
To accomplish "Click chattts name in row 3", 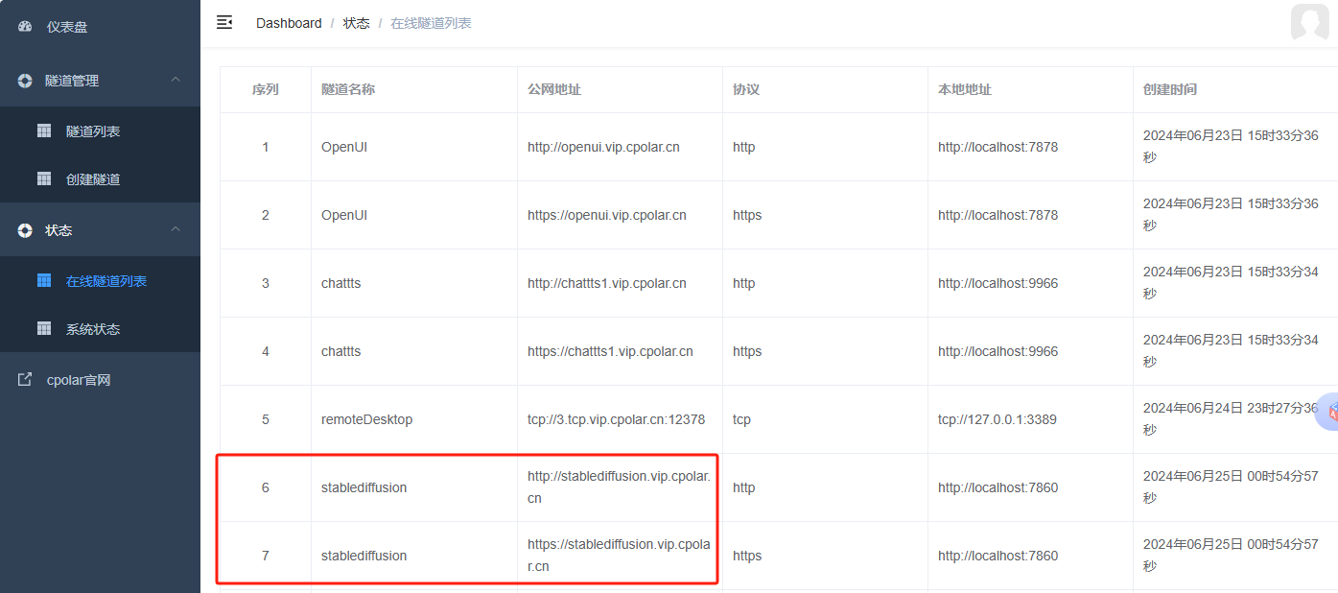I will (341, 283).
